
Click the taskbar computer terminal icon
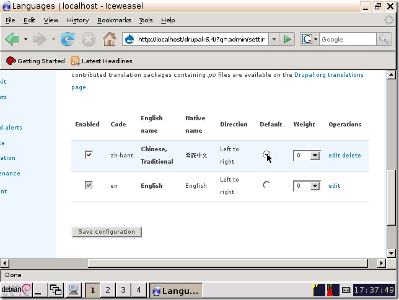[x=73, y=289]
